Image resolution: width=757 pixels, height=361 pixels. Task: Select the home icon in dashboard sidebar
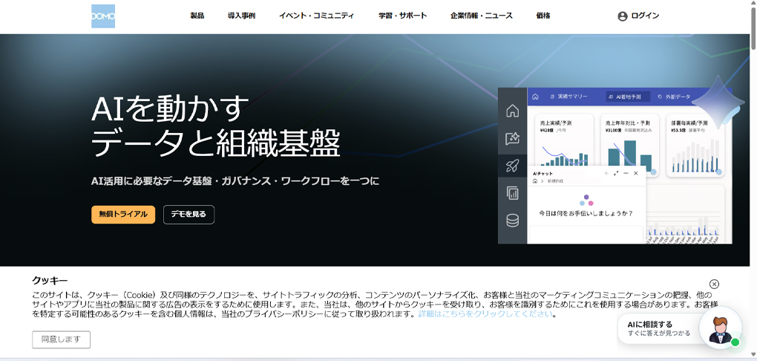click(512, 111)
